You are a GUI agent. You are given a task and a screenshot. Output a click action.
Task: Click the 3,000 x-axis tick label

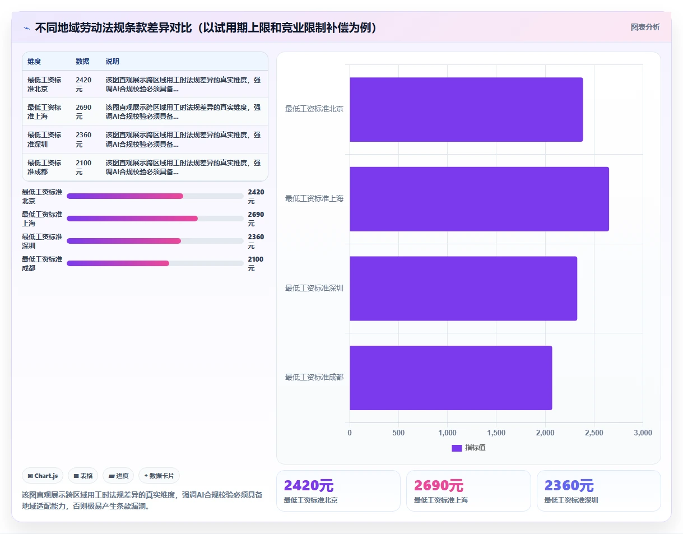pyautogui.click(x=643, y=433)
